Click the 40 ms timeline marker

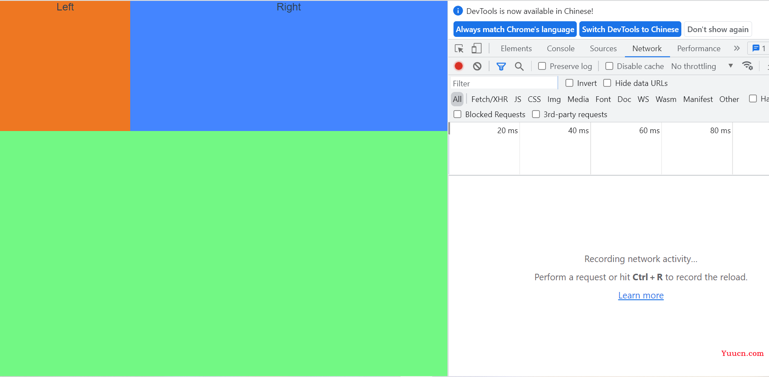578,130
